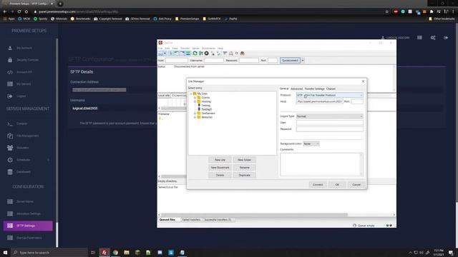Screen dimensions: 458x257
Task: Expand the Hosting folder node
Action: coord(195,101)
